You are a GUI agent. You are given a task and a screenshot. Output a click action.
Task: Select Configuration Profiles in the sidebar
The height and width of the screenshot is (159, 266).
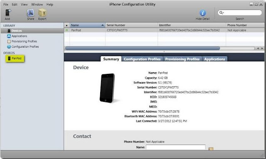(x=25, y=46)
